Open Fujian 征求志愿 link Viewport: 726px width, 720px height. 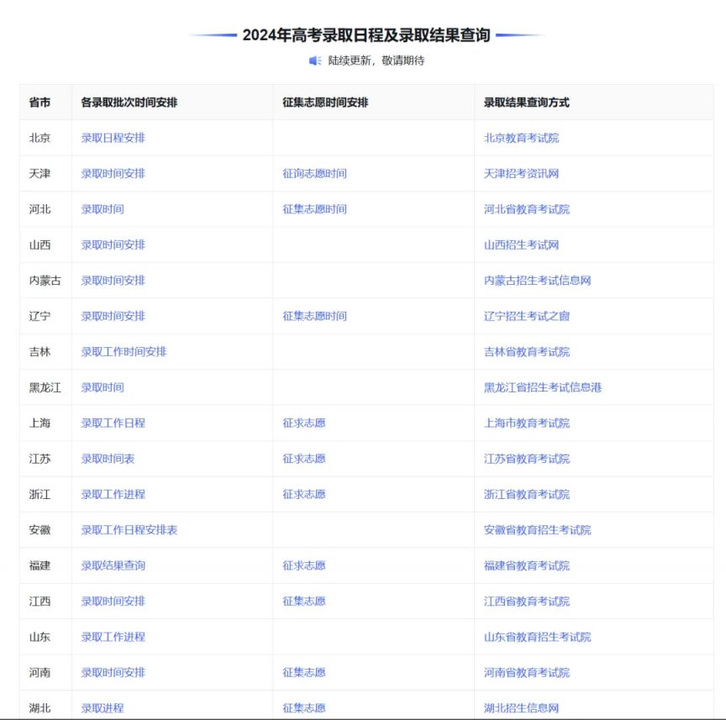tap(303, 565)
